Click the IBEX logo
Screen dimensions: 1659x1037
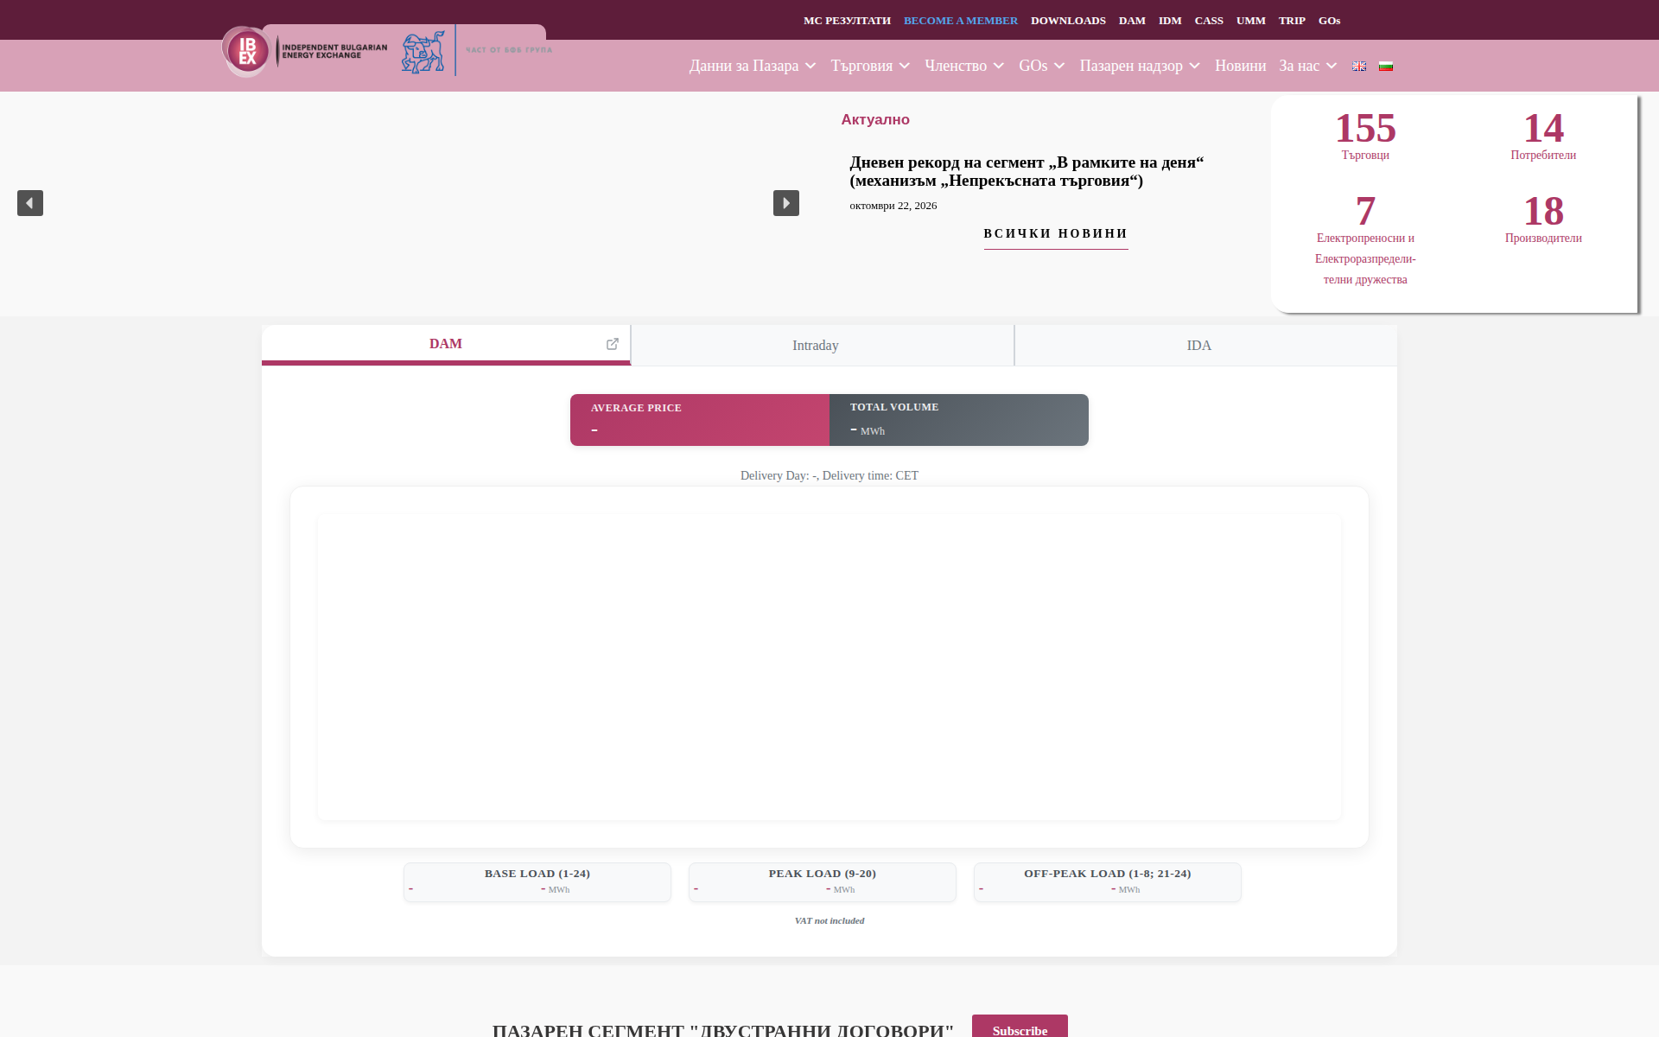305,51
